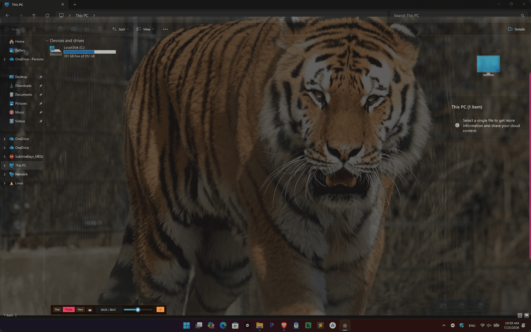Switch to large thumbnails view icon in status bar
Image resolution: width=531 pixels, height=332 pixels.
(x=526, y=315)
